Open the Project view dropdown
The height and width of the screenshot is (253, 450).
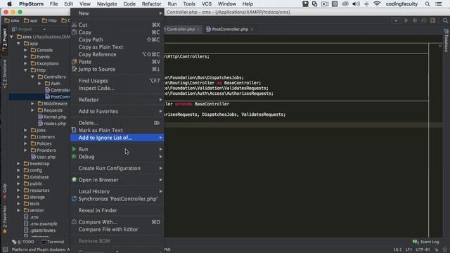[x=44, y=30]
